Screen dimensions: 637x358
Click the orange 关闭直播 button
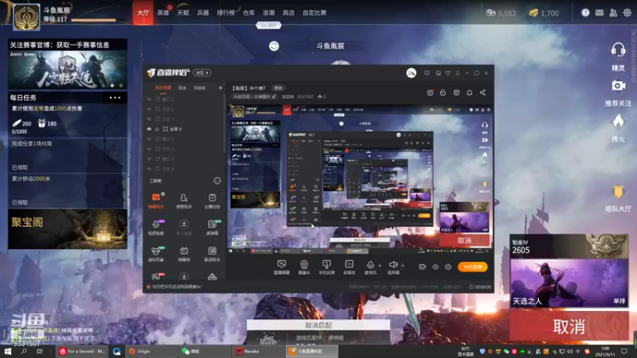[472, 267]
